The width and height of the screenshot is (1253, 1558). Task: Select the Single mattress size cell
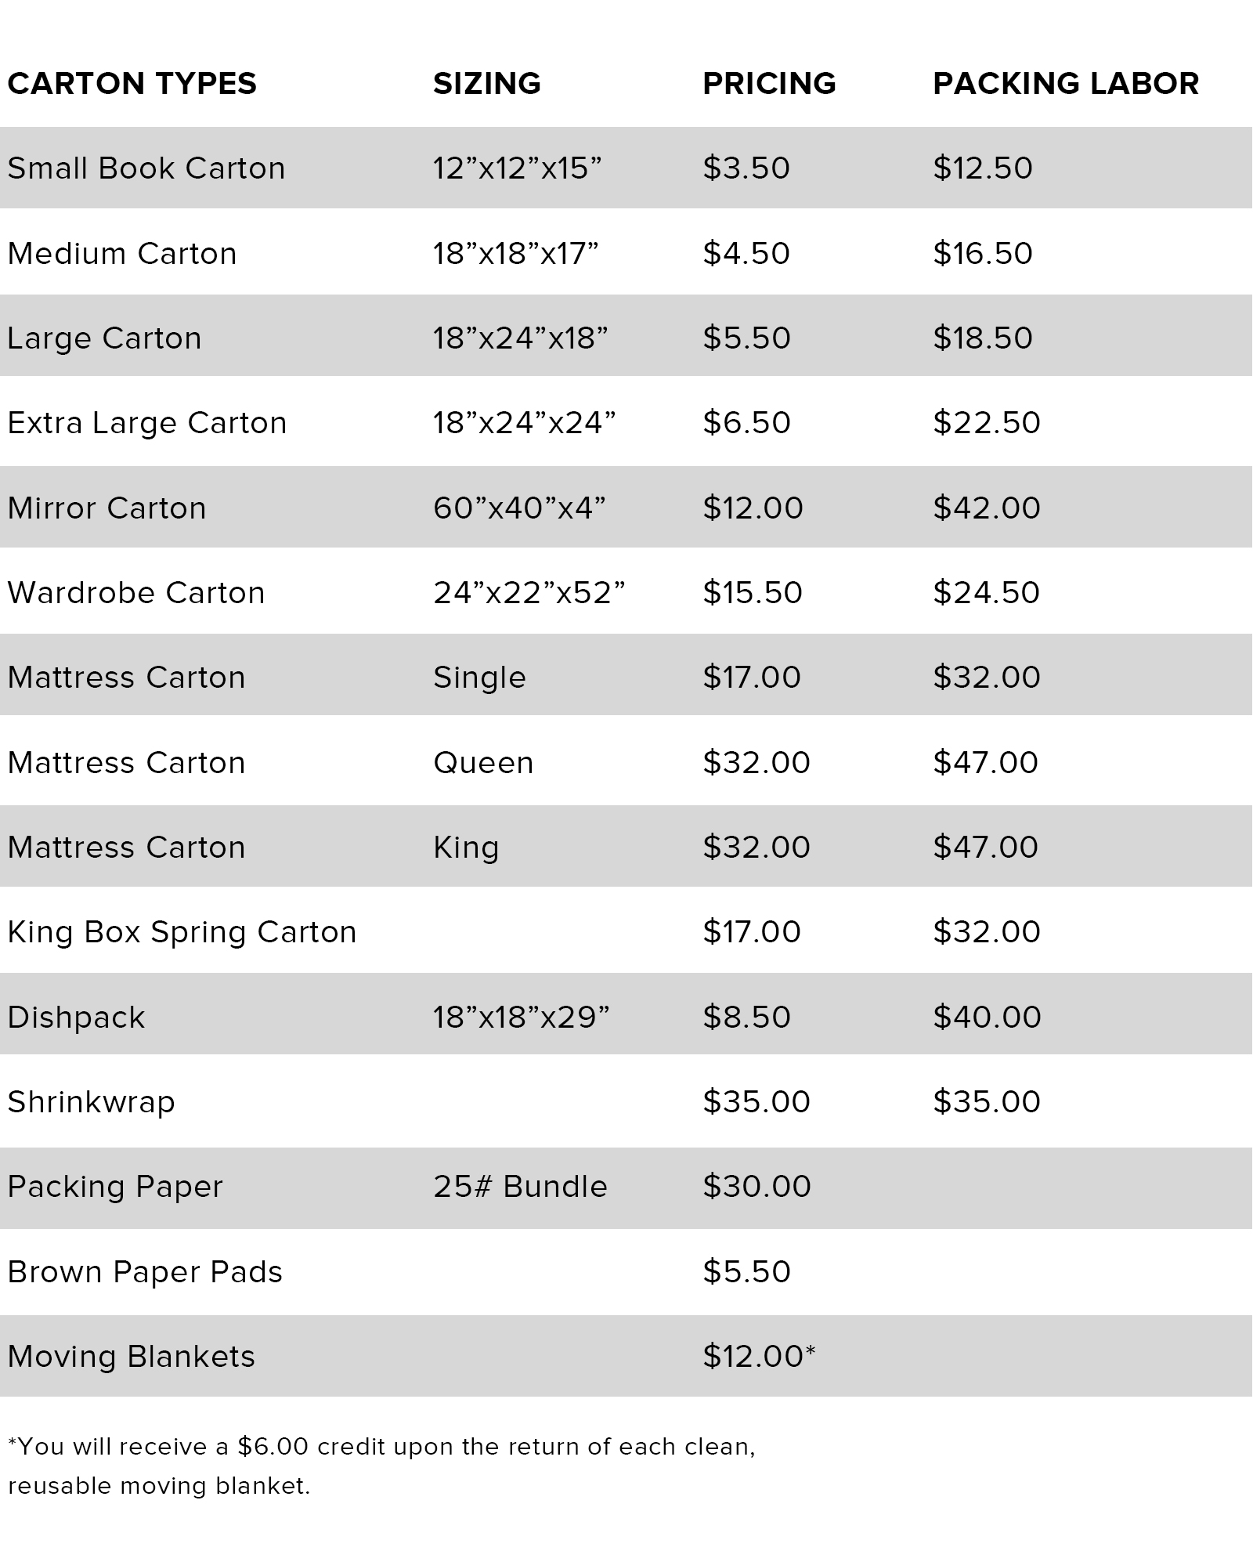pyautogui.click(x=479, y=678)
